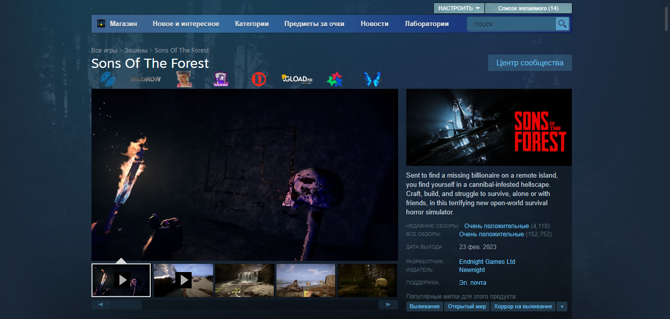This screenshot has width=670, height=319.
Task: Select the forest skull screenshot thumbnail
Action: pyautogui.click(x=367, y=280)
